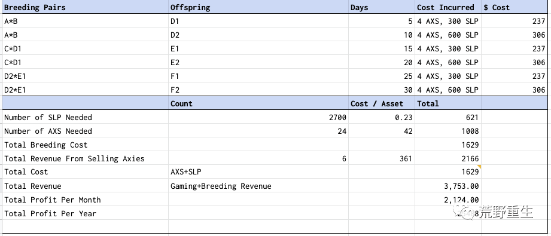Select the axie selling price cell 361
The height and width of the screenshot is (236, 551).
click(x=382, y=158)
